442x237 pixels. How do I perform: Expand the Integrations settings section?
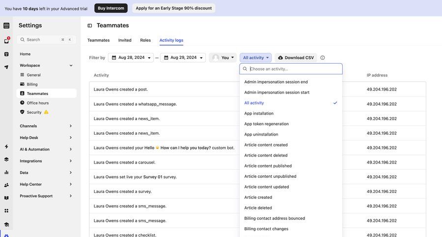46,161
